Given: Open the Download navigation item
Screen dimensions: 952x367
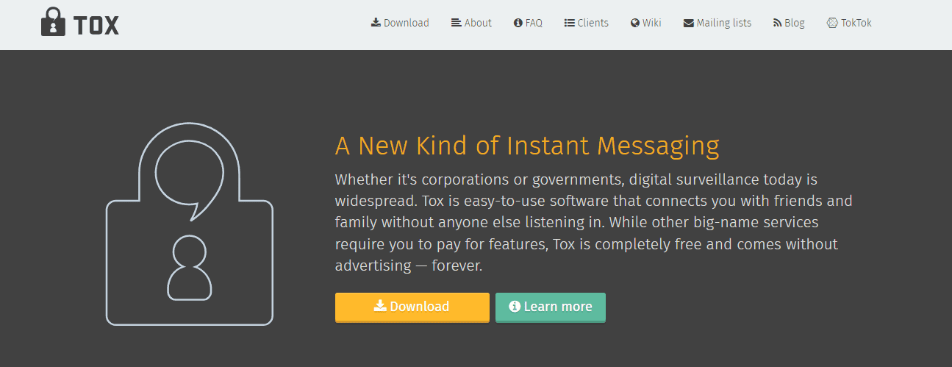Looking at the screenshot, I should tap(400, 23).
